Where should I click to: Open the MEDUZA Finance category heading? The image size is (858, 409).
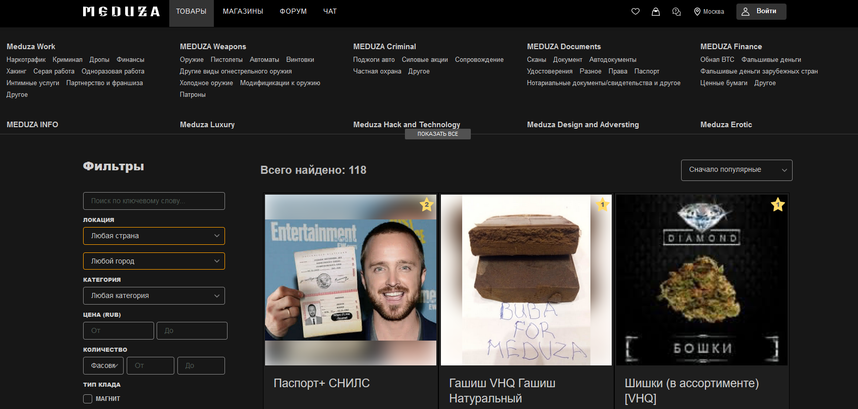(x=731, y=47)
